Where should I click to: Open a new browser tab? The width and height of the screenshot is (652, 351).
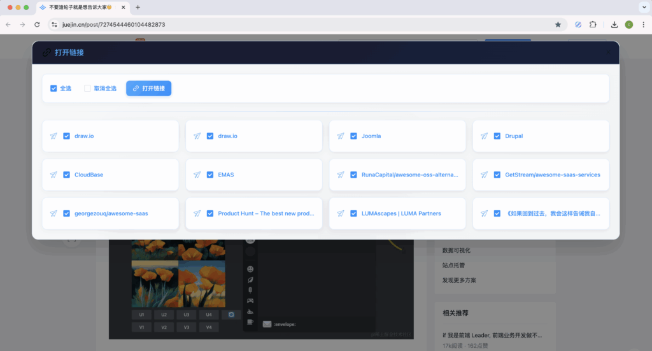(x=138, y=7)
